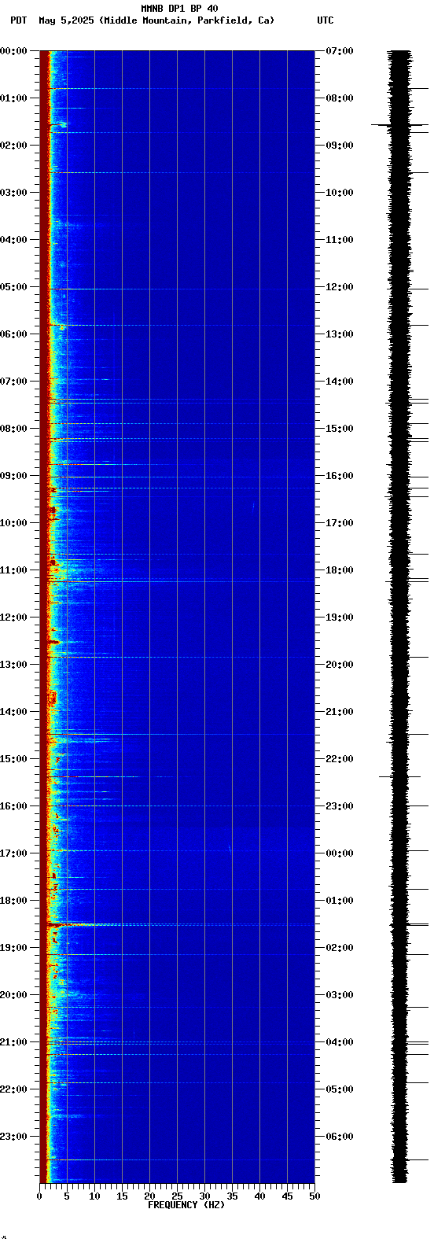Click the UTC time label 07:00 at the top
Image resolution: width=434 pixels, height=1246 pixels.
[340, 51]
